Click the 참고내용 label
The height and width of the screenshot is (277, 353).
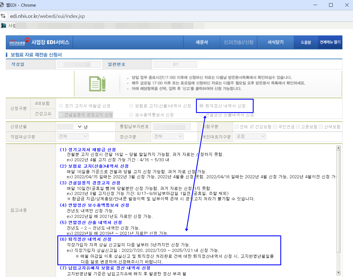(19, 210)
